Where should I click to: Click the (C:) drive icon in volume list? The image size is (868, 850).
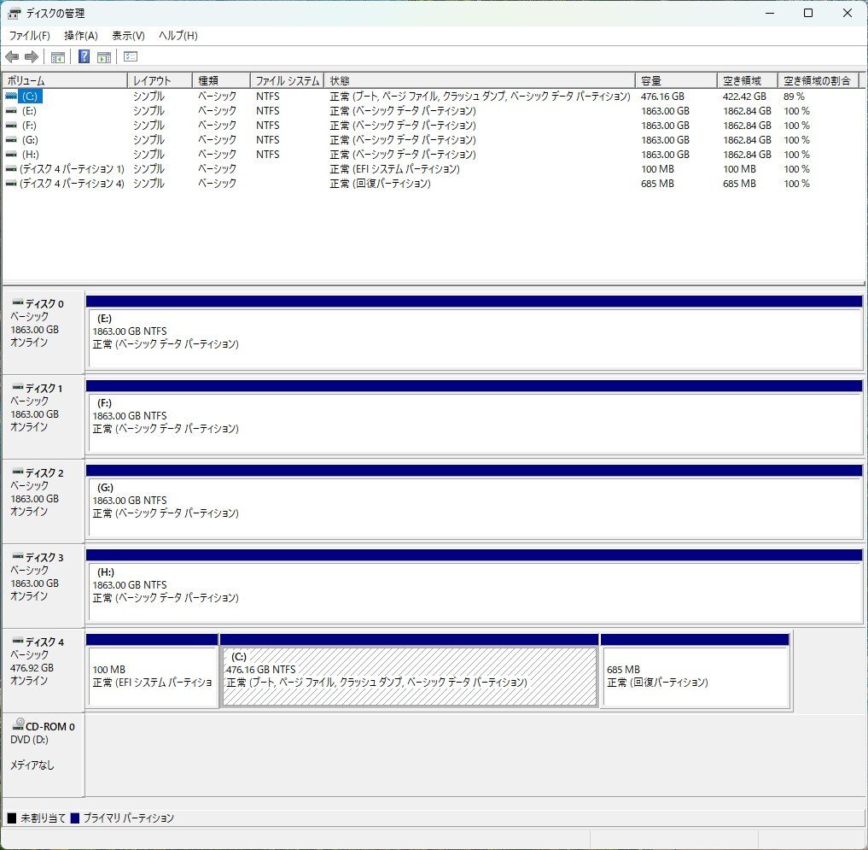10,97
